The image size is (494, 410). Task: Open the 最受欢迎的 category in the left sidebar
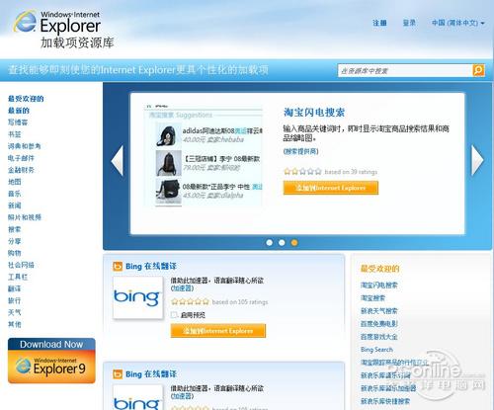[26, 99]
